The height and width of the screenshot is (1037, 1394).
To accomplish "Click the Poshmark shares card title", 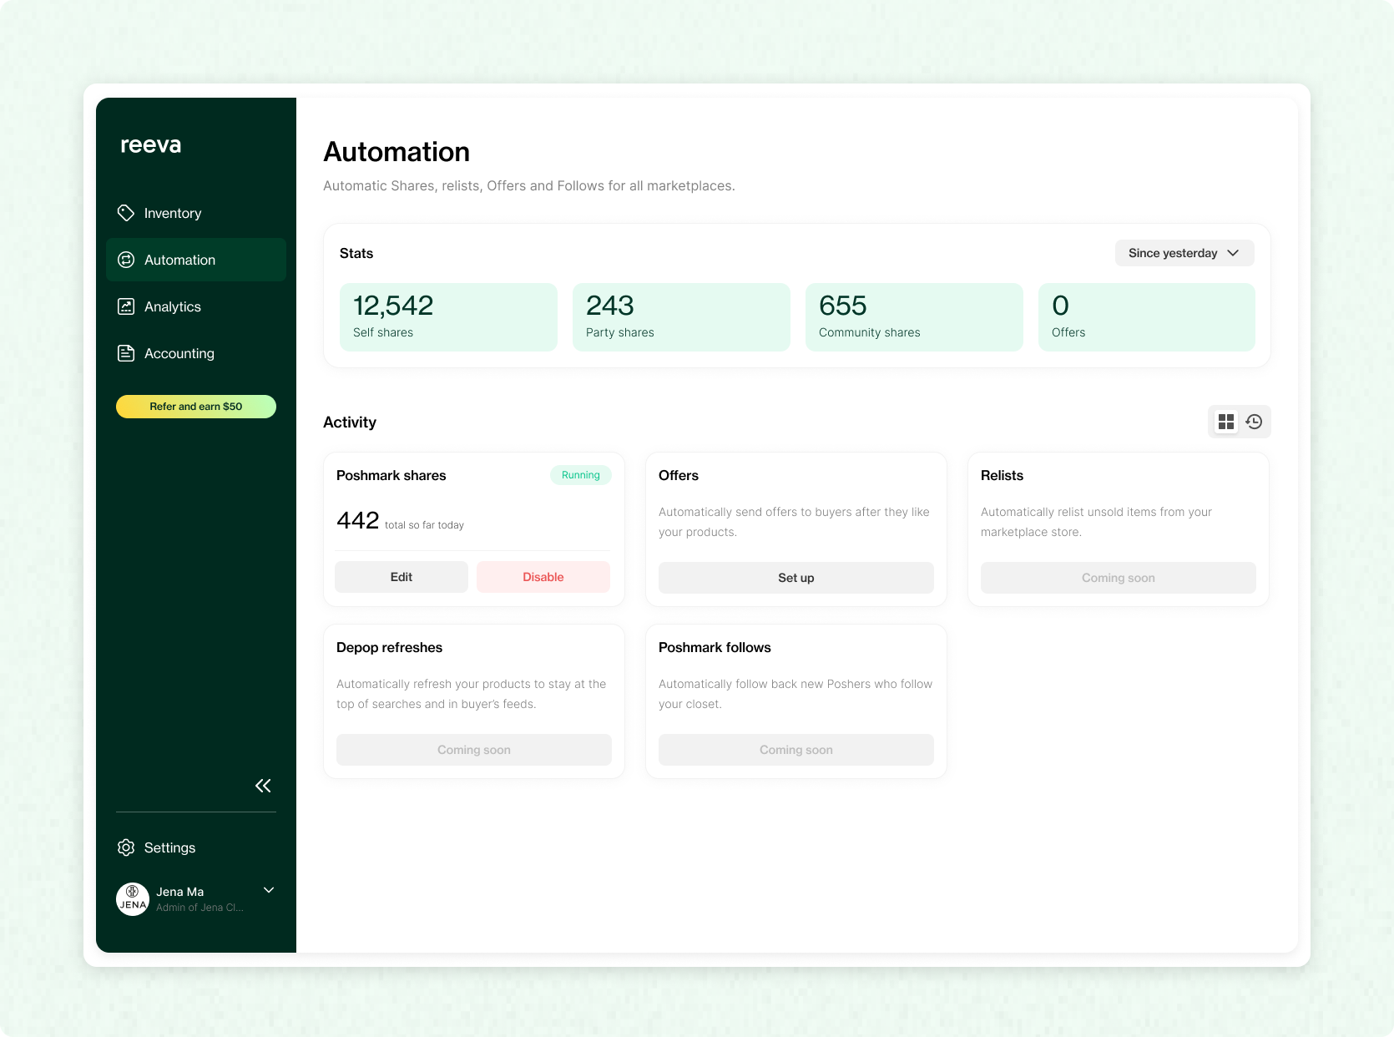I will pyautogui.click(x=391, y=475).
